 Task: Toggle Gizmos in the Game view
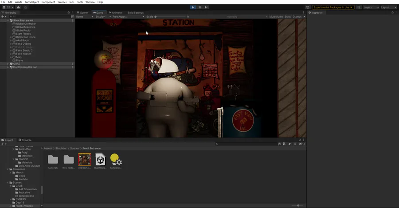[x=297, y=16]
